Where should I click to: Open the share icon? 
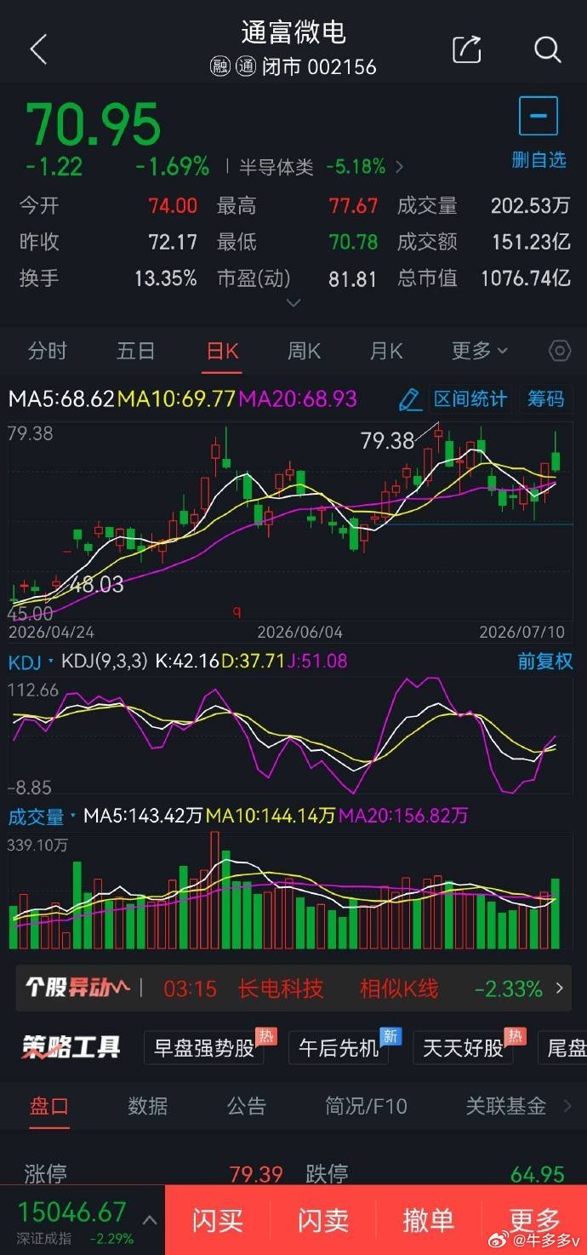click(467, 49)
